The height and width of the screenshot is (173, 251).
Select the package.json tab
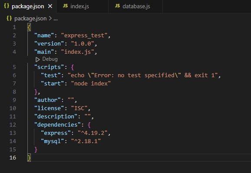[x=28, y=7]
